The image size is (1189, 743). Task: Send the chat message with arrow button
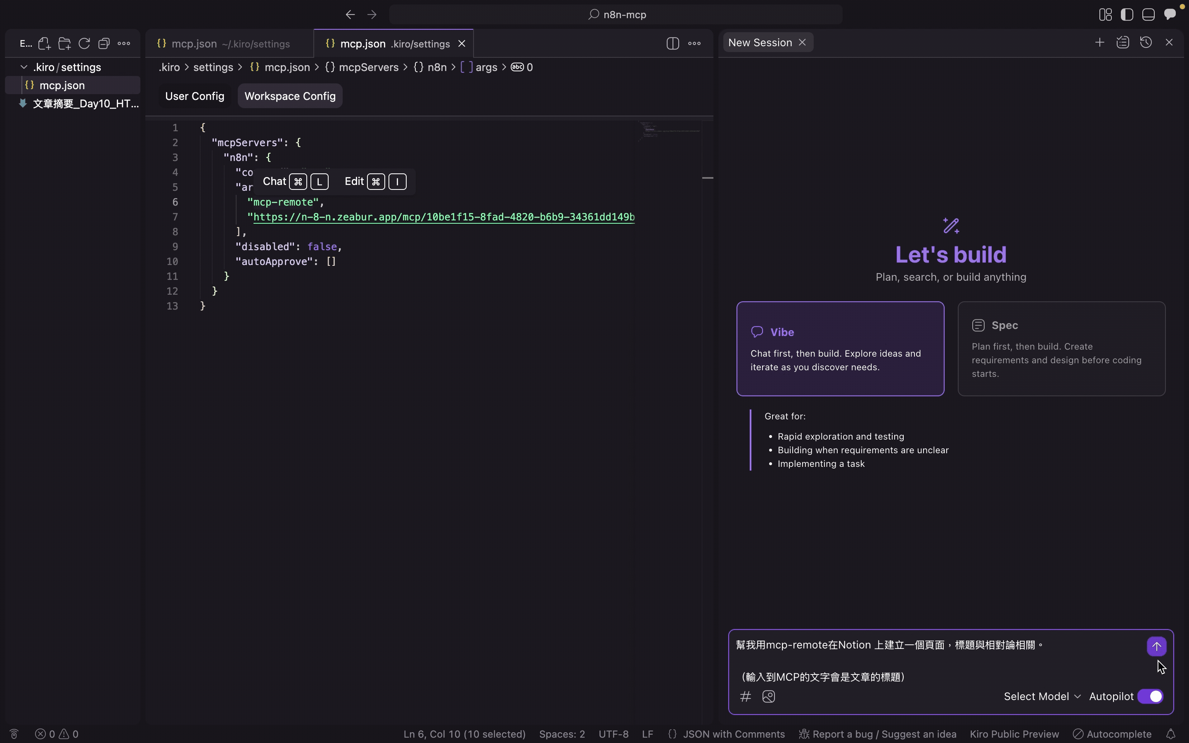1156,646
